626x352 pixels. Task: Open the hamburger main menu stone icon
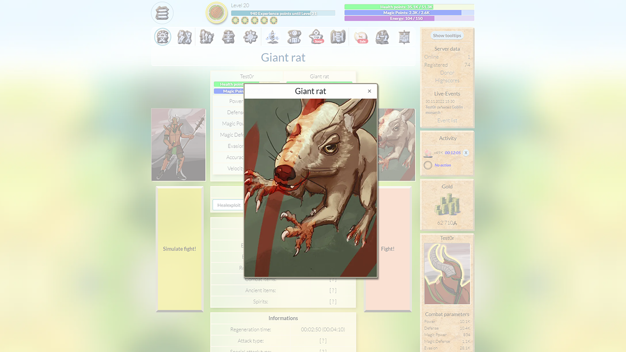[162, 13]
